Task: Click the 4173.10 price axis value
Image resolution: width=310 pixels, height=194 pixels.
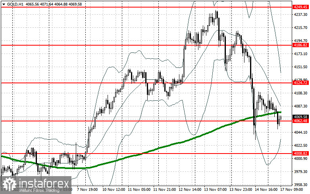Action: (300, 54)
